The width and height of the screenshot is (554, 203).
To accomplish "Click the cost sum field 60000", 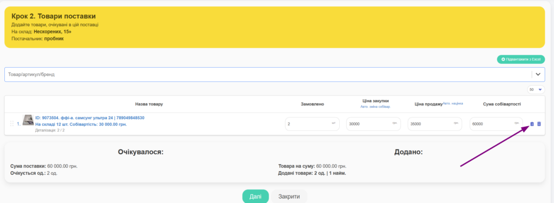I will click(x=496, y=124).
